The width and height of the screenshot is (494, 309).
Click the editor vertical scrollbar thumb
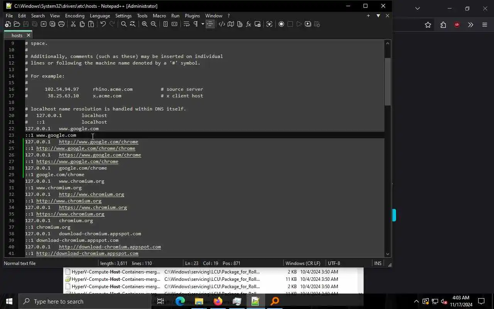(388, 81)
